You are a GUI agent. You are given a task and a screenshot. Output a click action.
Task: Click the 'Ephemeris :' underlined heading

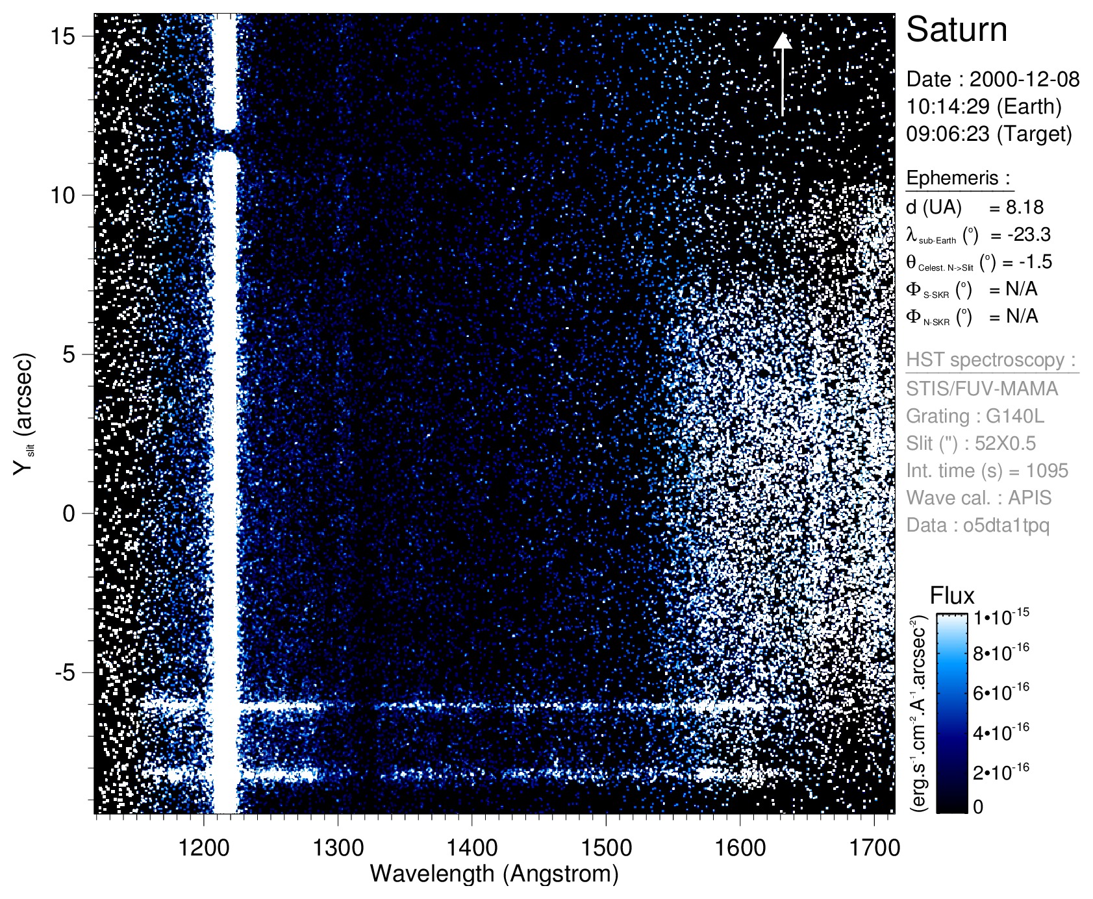(958, 178)
